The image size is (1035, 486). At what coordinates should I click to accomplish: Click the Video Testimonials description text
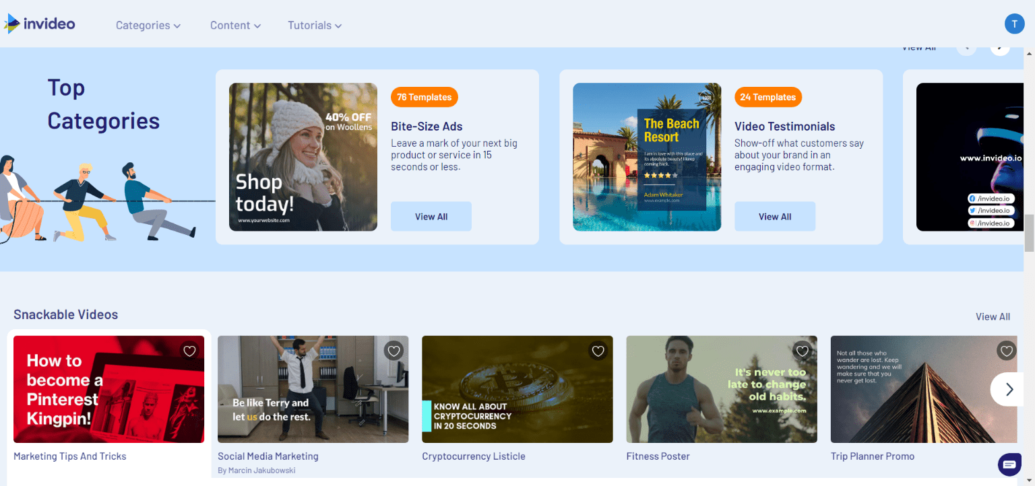[799, 155]
